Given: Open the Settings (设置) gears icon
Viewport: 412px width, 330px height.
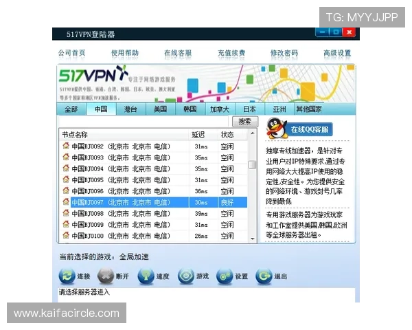Looking at the screenshot, I should coord(225,276).
